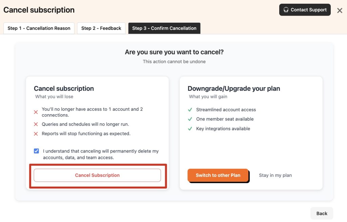Click green checkmark beside Streamlined account access
Viewport: 347px width, 222px height.
[x=190, y=110]
